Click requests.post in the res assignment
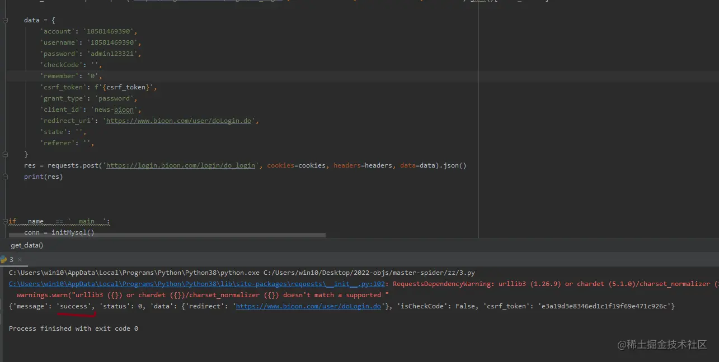 (73, 165)
